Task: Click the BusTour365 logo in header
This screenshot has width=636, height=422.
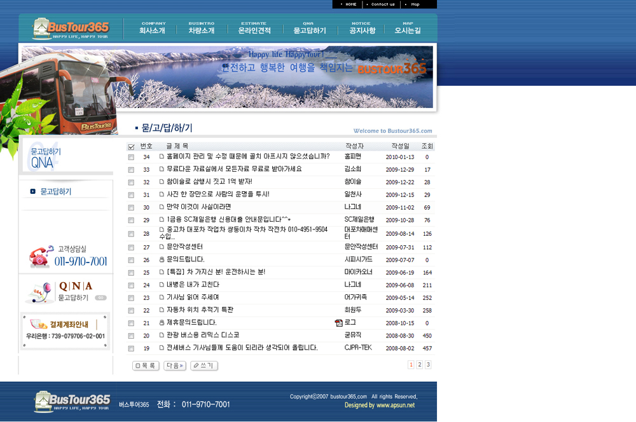Action: point(72,29)
